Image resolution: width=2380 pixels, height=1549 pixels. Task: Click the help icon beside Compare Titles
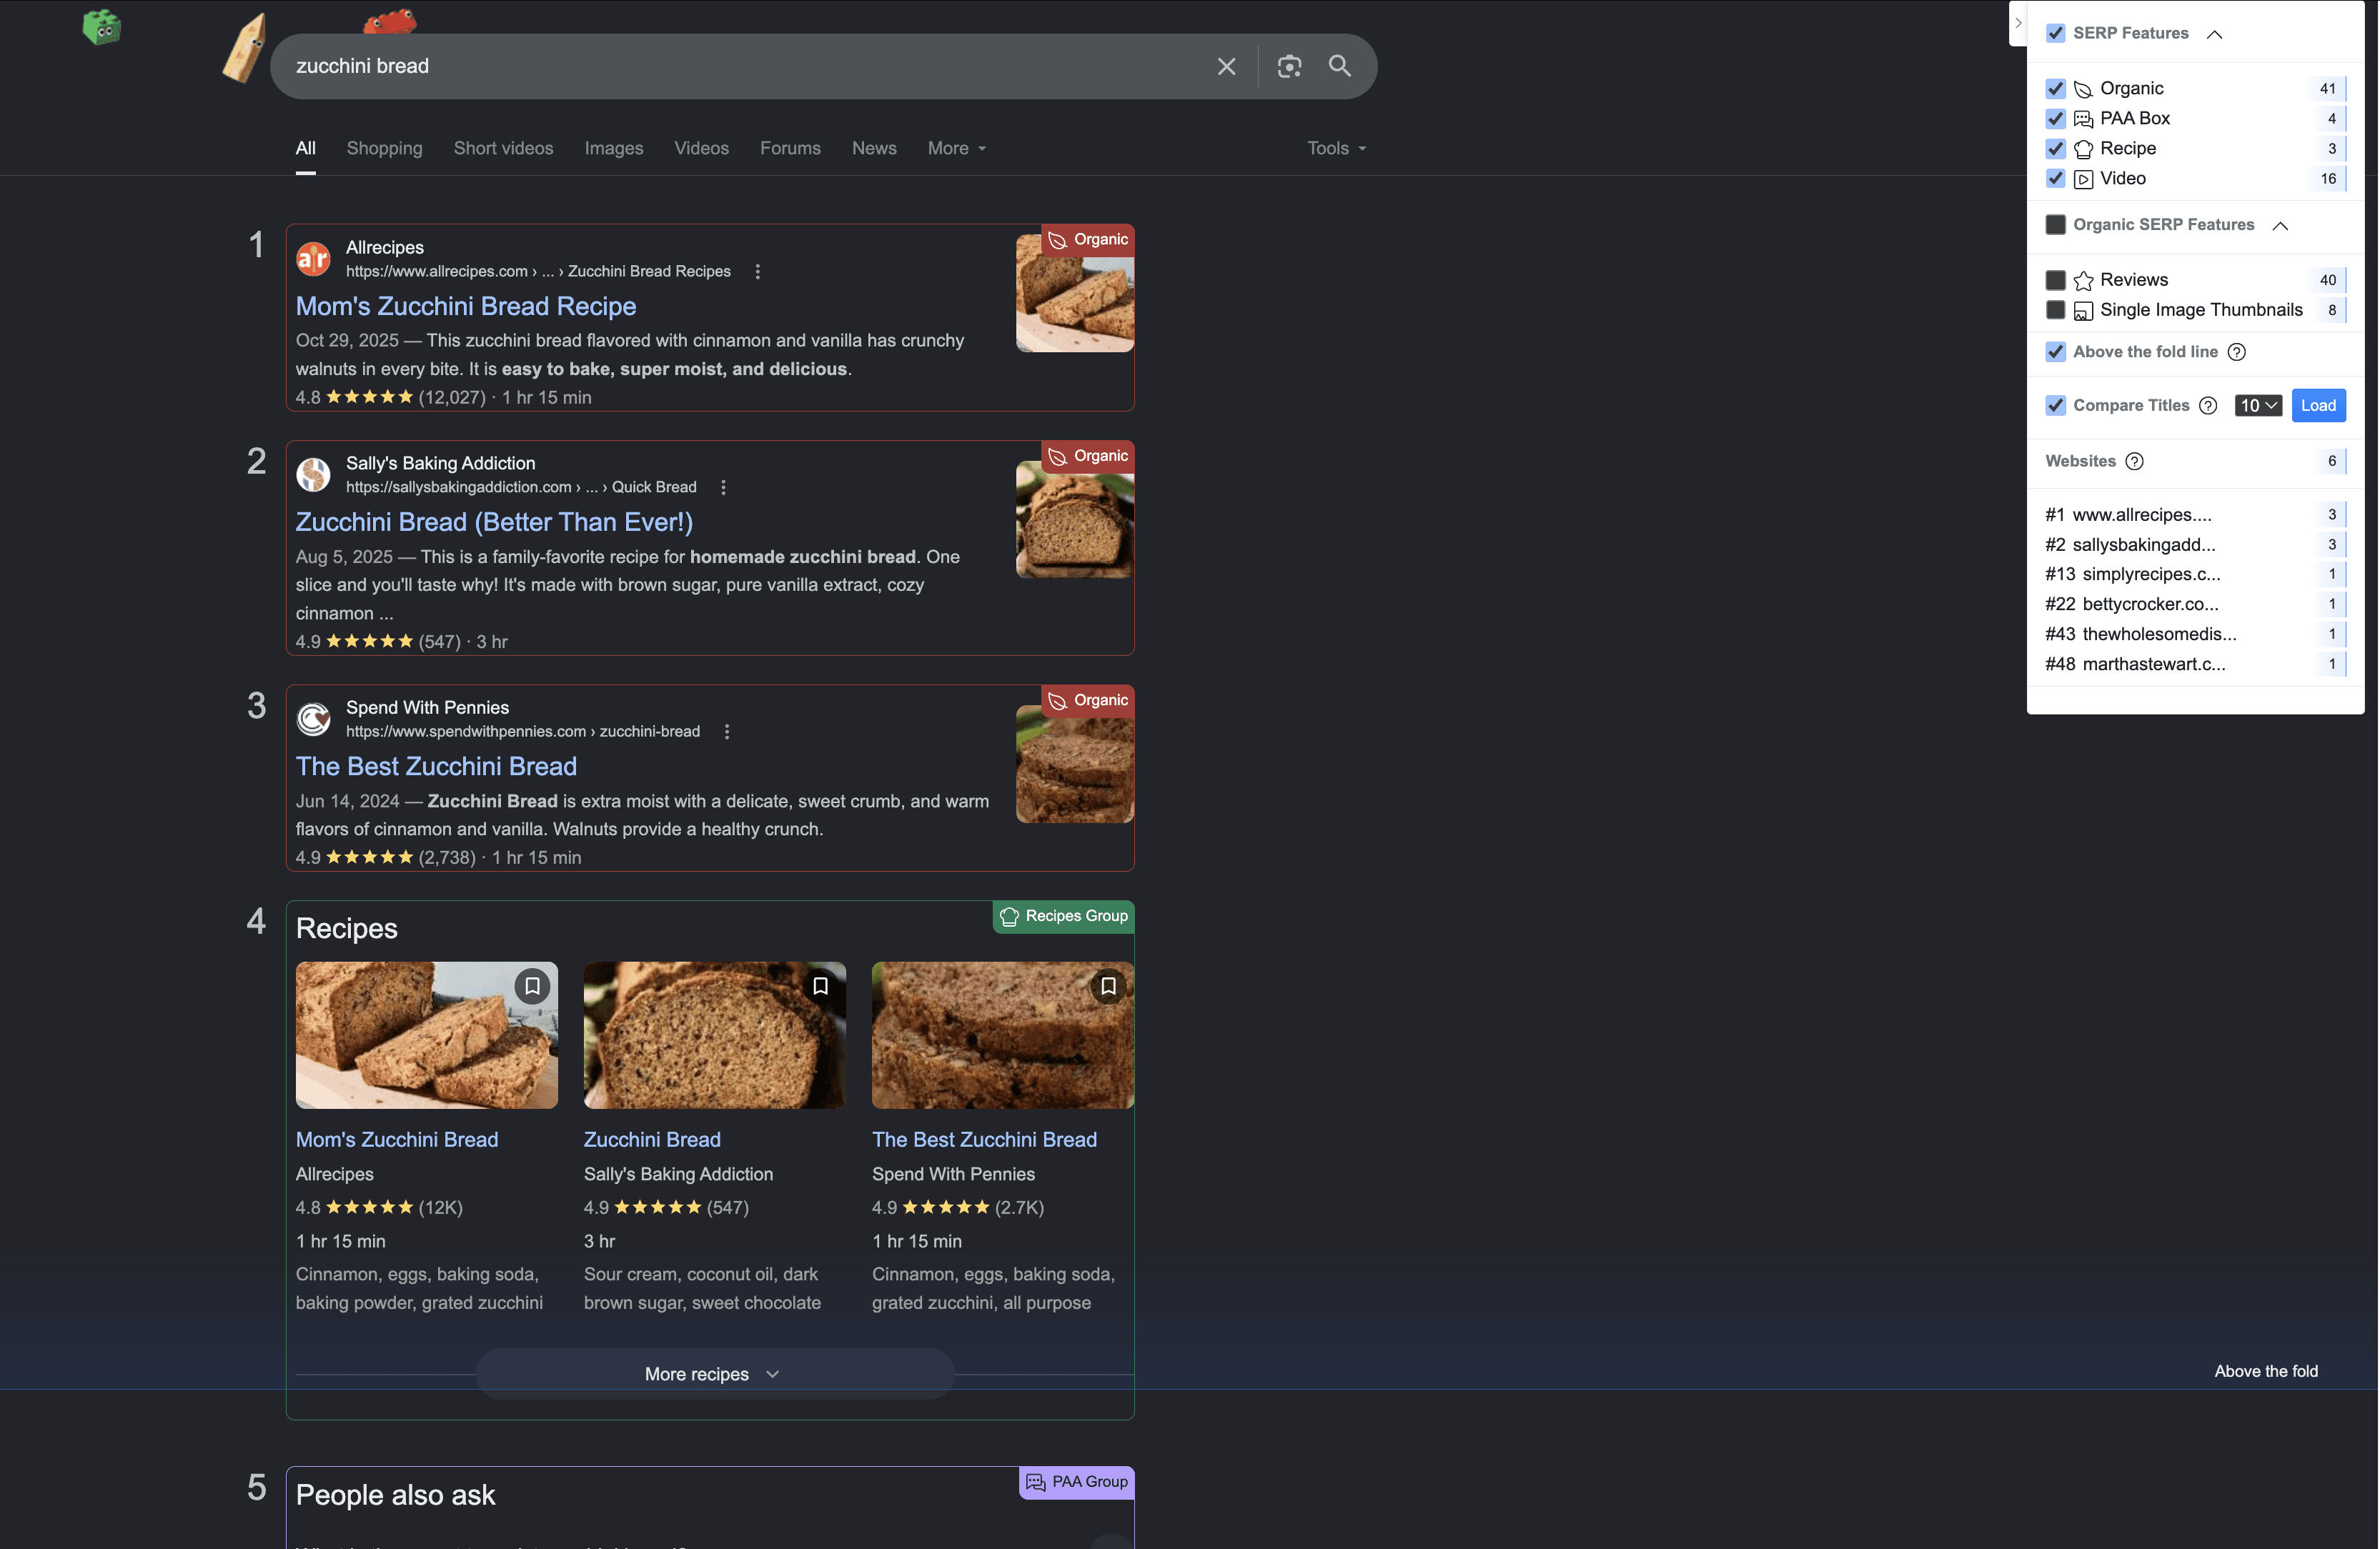click(2208, 406)
